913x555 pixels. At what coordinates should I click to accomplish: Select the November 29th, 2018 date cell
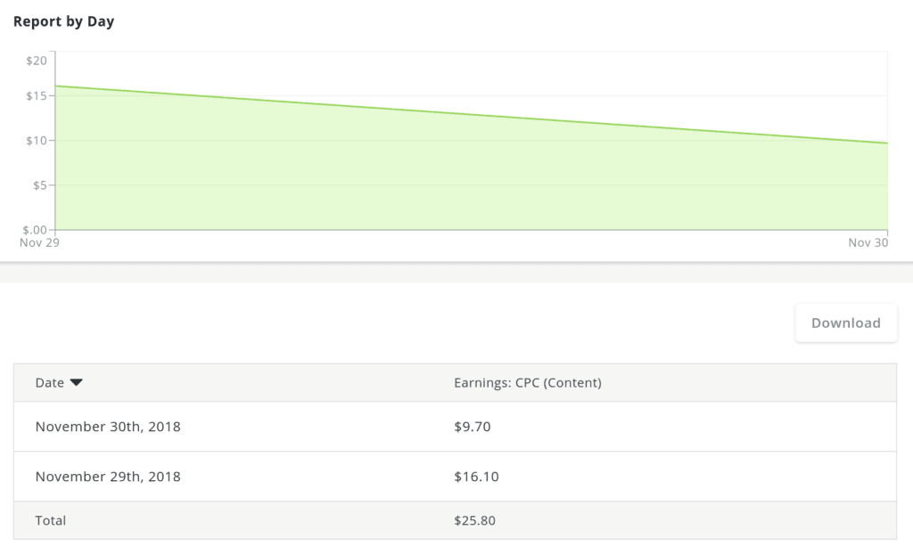coord(108,477)
